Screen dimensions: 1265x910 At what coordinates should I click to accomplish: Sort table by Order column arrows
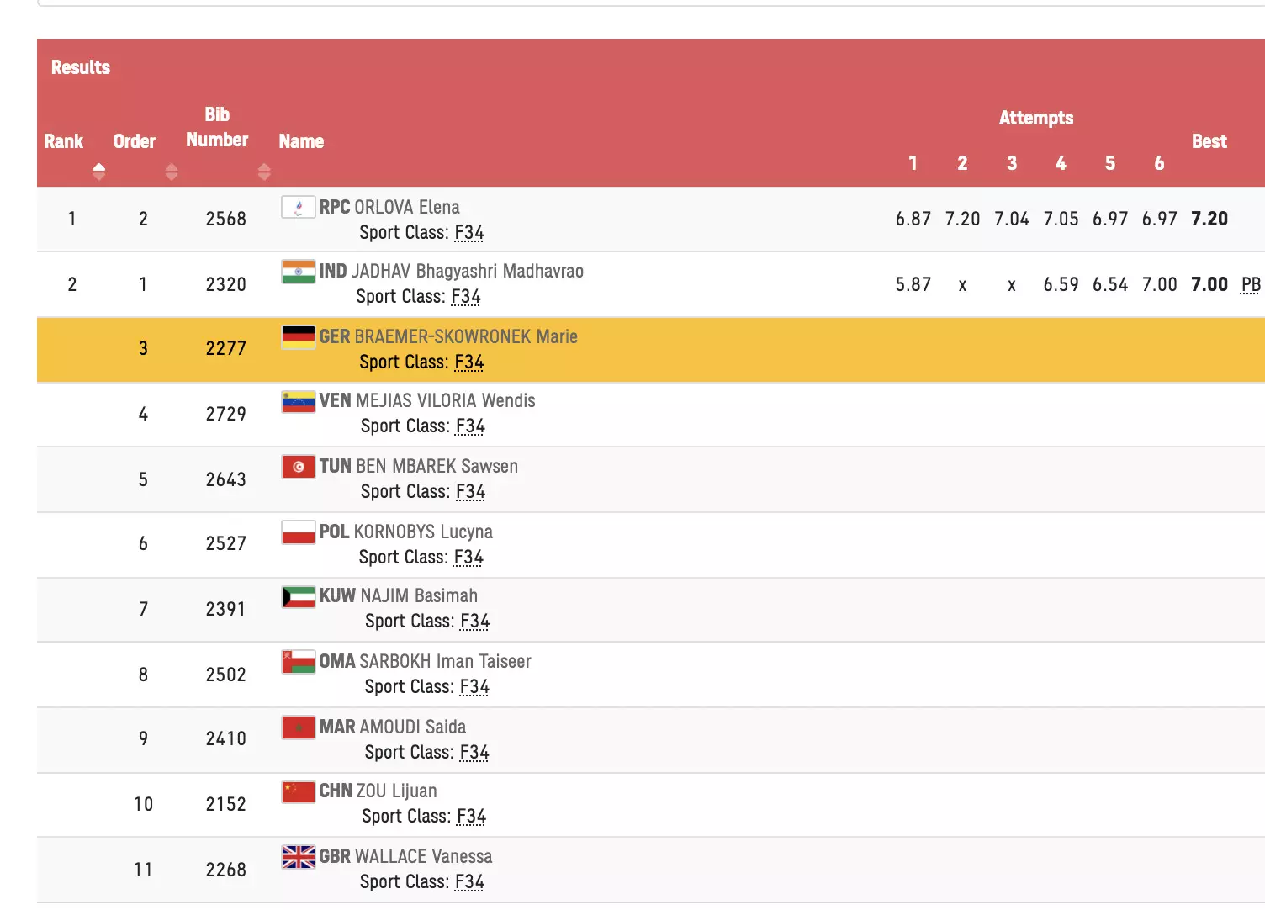pos(172,172)
